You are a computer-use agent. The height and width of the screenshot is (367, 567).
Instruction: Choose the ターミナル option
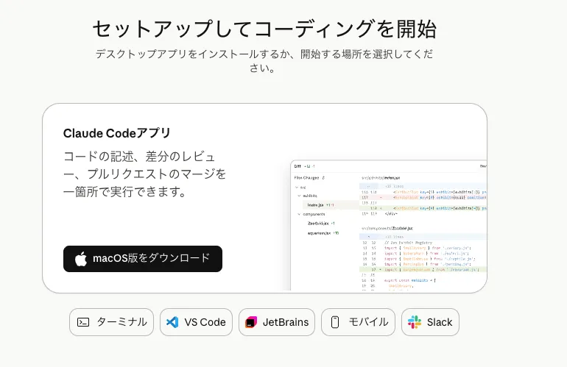click(111, 322)
